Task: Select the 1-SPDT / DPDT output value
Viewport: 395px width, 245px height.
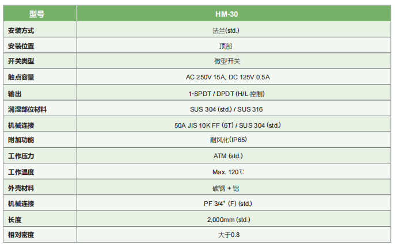Action: (229, 93)
